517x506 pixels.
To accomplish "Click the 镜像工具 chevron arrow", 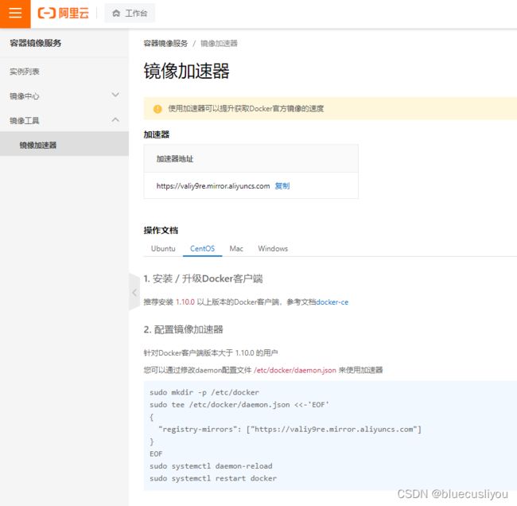I will click(115, 120).
